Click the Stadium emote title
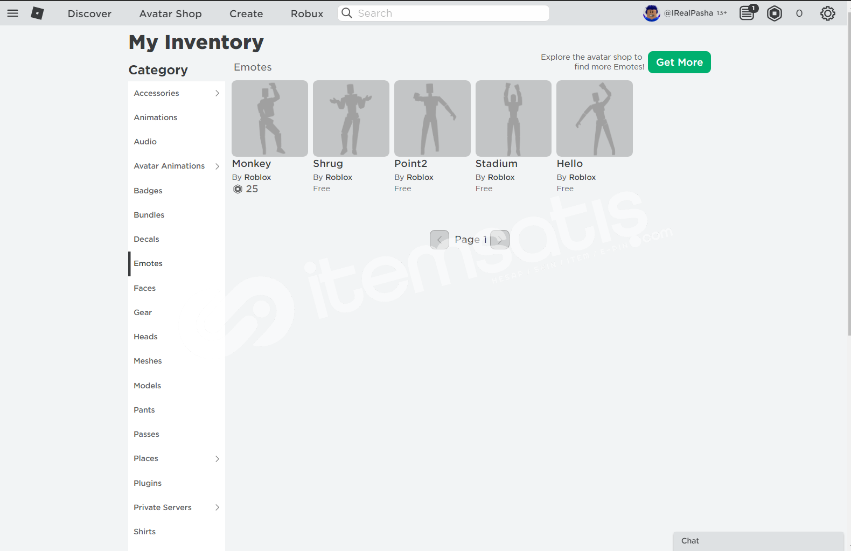The height and width of the screenshot is (551, 851). pos(496,164)
